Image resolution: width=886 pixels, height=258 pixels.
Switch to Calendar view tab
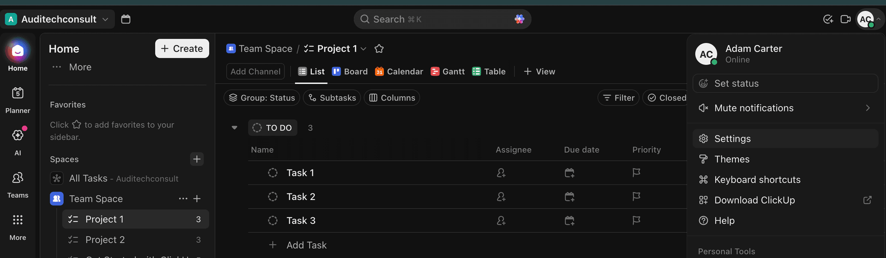[x=399, y=71]
